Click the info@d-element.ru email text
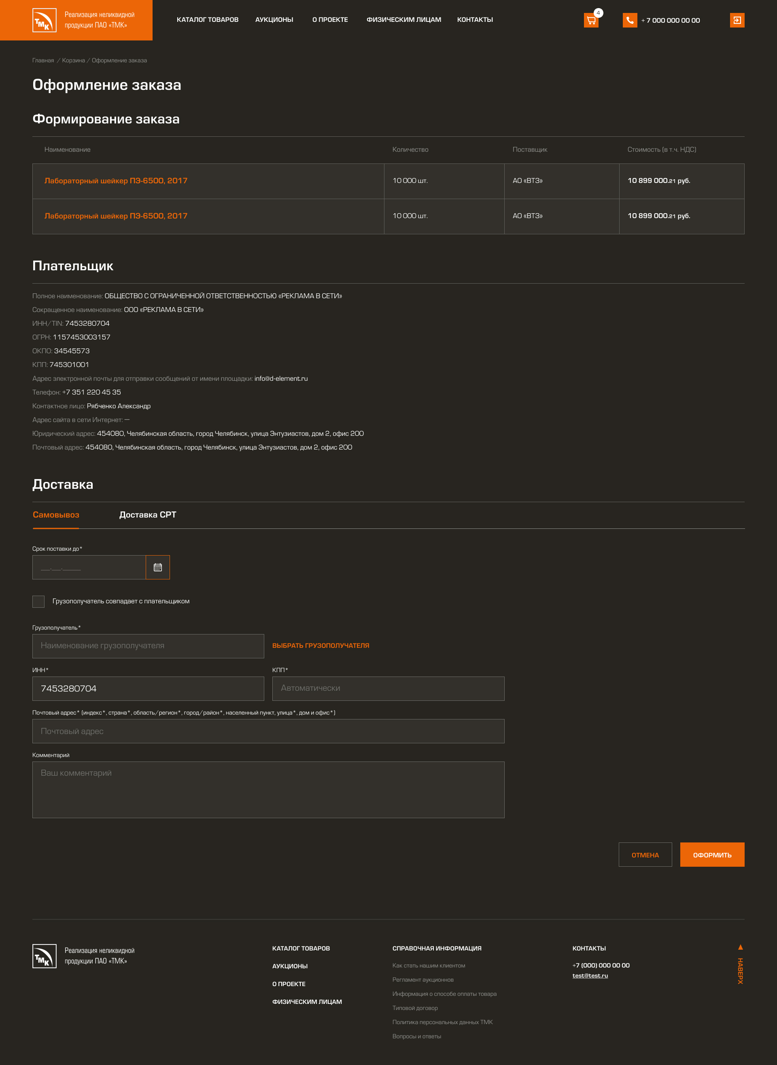 click(x=281, y=378)
